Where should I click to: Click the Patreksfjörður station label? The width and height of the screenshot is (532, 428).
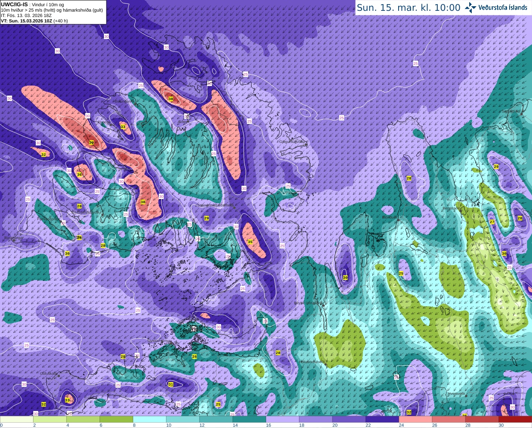tap(48, 219)
